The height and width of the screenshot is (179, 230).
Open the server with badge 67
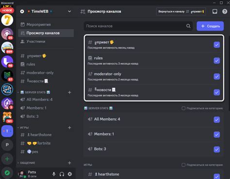pos(7,76)
